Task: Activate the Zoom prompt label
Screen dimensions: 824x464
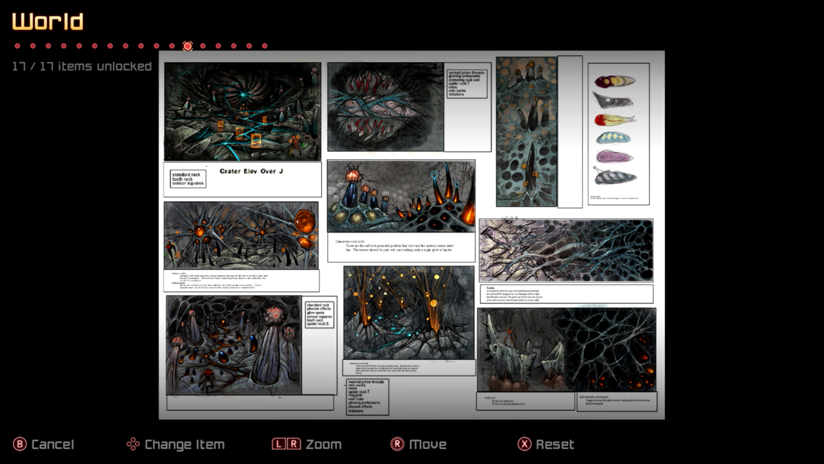Action: coord(324,444)
